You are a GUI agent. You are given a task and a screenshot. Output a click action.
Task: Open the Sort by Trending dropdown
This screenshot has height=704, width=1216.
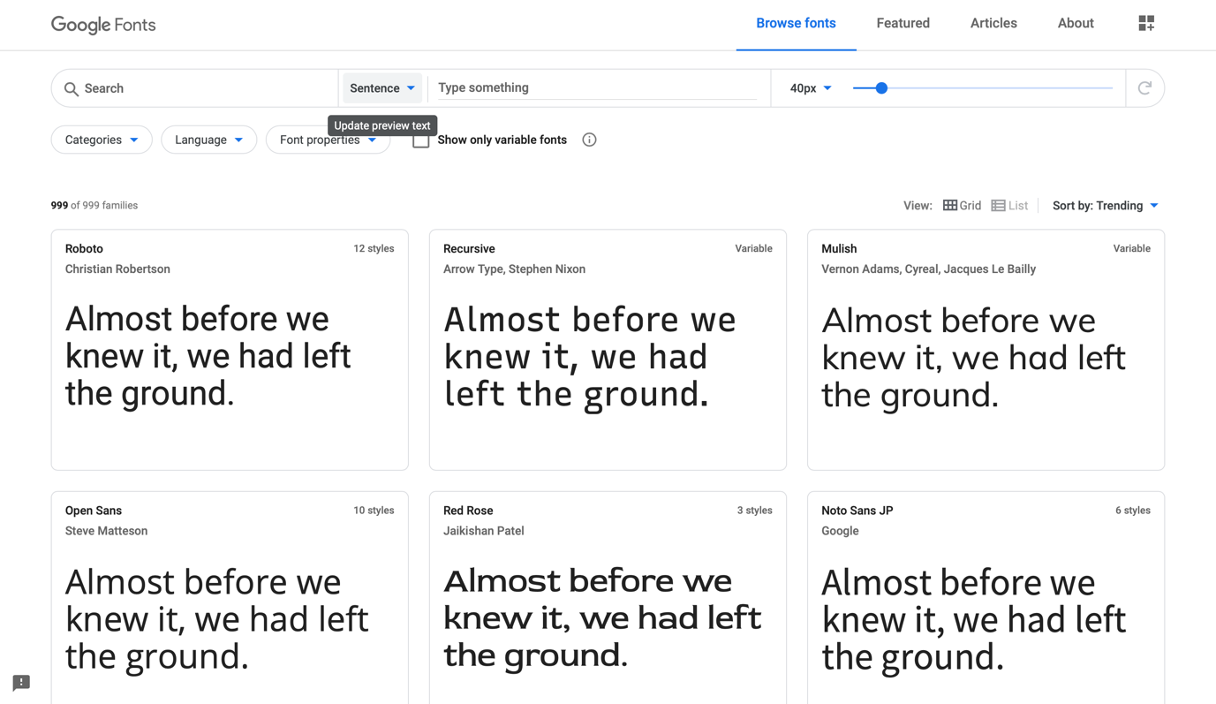pos(1105,206)
